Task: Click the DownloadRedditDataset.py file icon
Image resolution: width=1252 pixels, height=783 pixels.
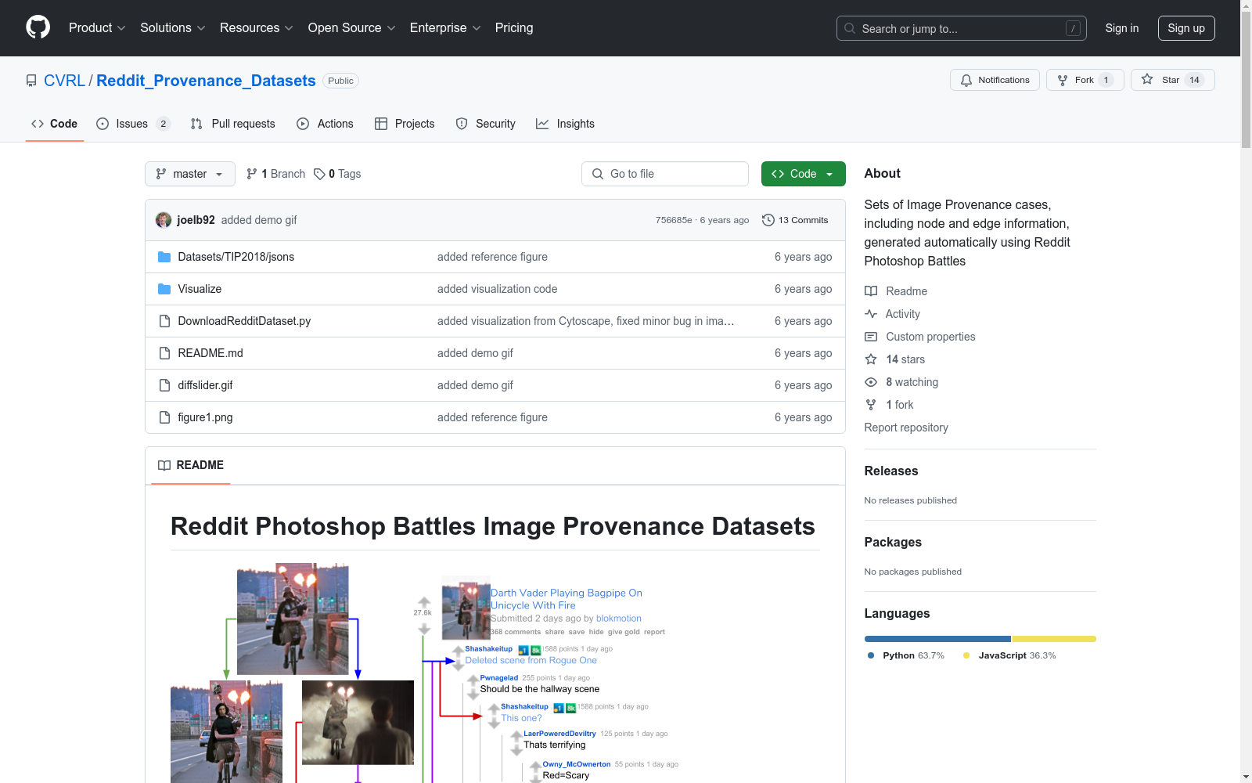Action: 164,321
